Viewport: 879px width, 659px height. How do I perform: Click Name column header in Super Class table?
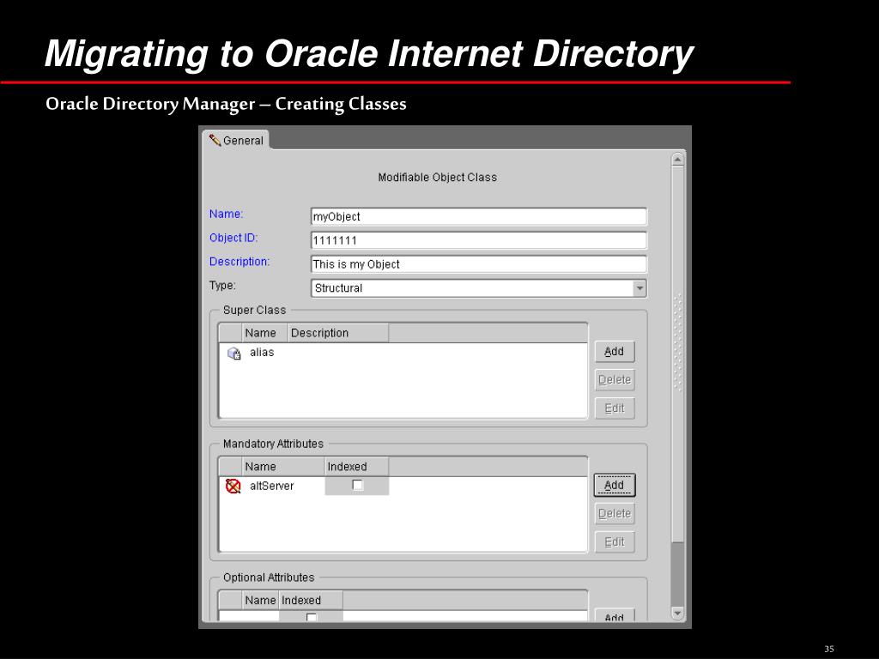click(264, 333)
